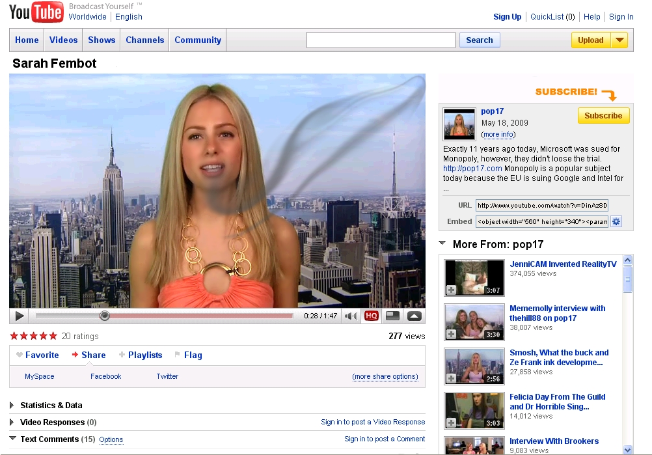
Task: Click the play button in video player
Action: click(x=20, y=316)
